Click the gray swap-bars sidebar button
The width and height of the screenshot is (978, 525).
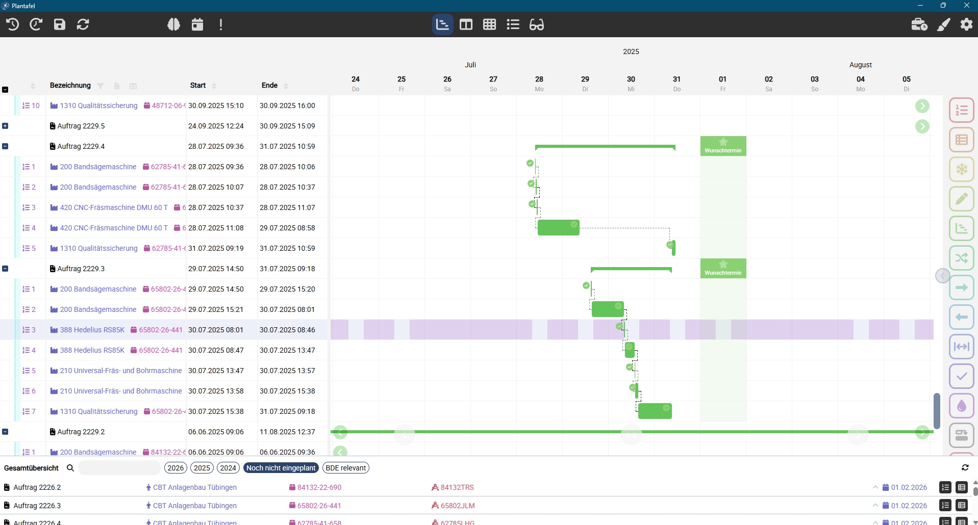click(x=962, y=435)
